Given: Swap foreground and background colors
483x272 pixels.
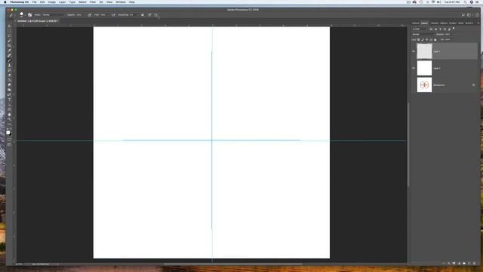Looking at the screenshot, I should coord(11,128).
